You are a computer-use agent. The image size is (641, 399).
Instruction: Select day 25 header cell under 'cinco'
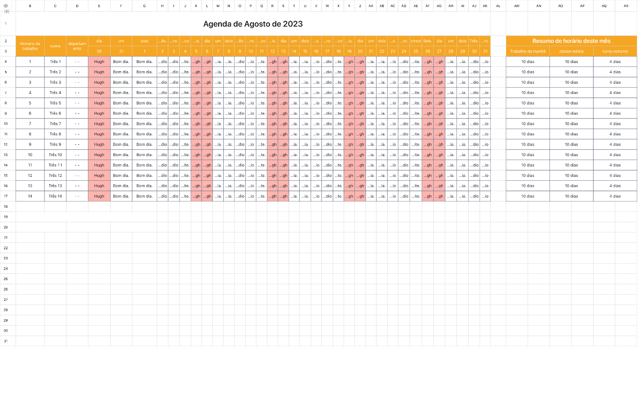click(x=416, y=51)
